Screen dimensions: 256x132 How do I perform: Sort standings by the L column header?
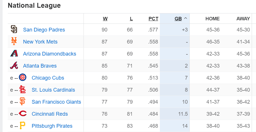[x=131, y=19]
